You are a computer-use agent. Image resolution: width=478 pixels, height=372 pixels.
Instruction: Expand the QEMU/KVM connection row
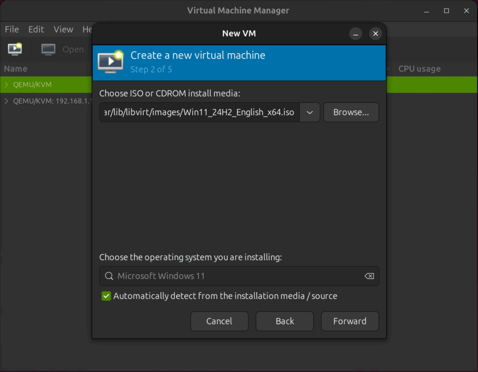coord(7,85)
